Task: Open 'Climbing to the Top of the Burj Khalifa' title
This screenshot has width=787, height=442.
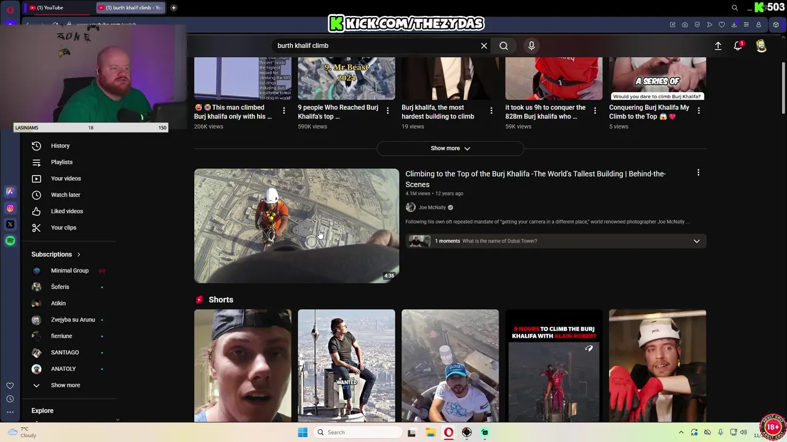Action: coord(536,179)
